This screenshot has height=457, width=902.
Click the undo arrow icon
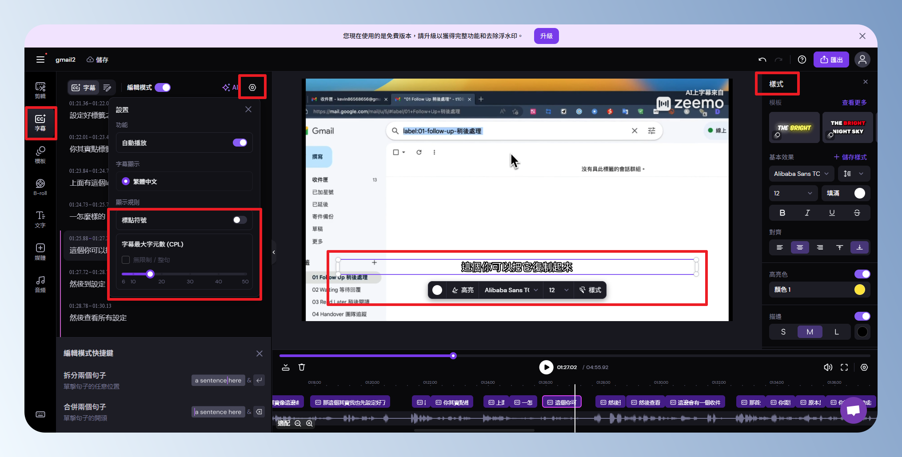coord(762,60)
